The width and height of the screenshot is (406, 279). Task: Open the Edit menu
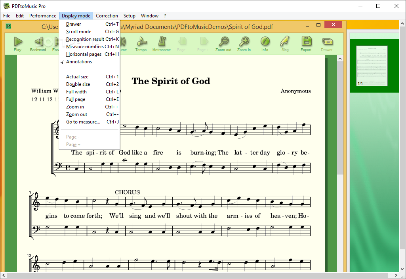20,16
